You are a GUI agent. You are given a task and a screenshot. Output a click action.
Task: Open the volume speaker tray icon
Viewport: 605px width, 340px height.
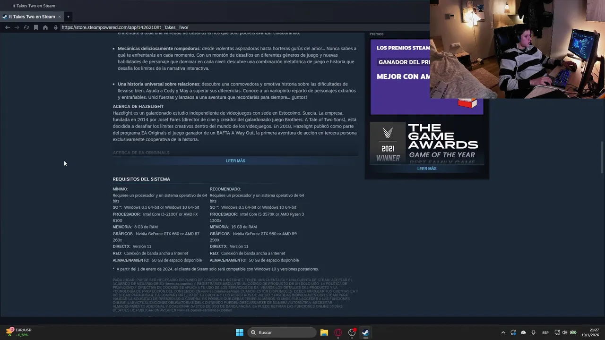565,332
